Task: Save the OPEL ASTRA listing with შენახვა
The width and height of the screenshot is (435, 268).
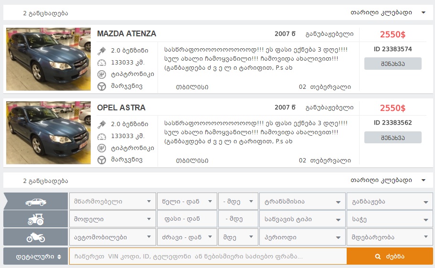Action: coord(393,137)
